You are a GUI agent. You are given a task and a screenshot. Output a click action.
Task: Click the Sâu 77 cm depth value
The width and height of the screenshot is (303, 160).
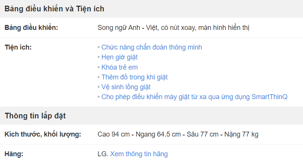(x=203, y=134)
